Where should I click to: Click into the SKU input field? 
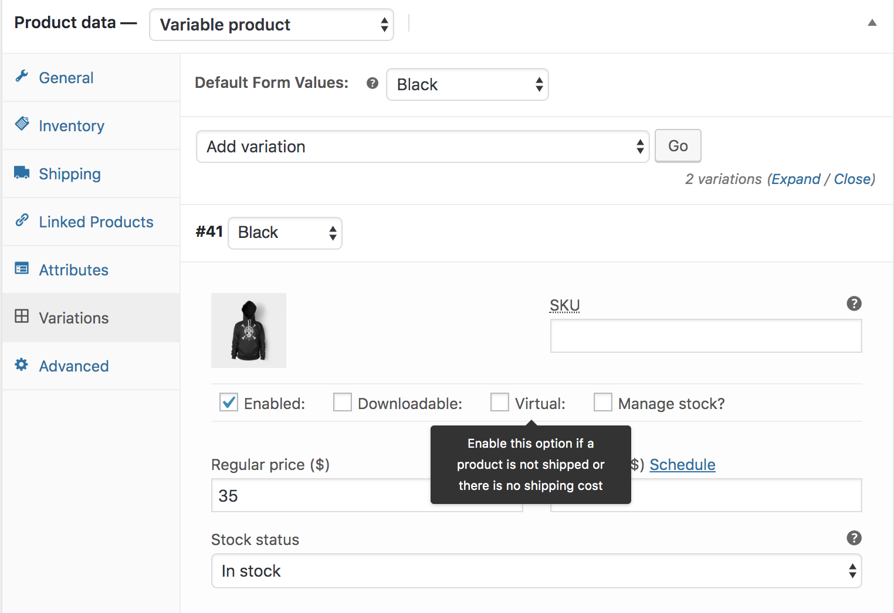(706, 336)
